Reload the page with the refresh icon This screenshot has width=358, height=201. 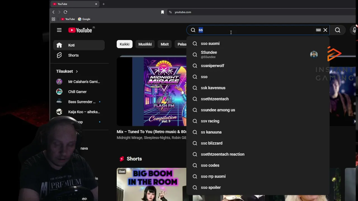[x=65, y=12]
